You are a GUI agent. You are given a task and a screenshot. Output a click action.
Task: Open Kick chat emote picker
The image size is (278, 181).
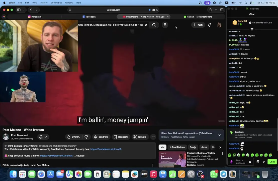(x=250, y=162)
